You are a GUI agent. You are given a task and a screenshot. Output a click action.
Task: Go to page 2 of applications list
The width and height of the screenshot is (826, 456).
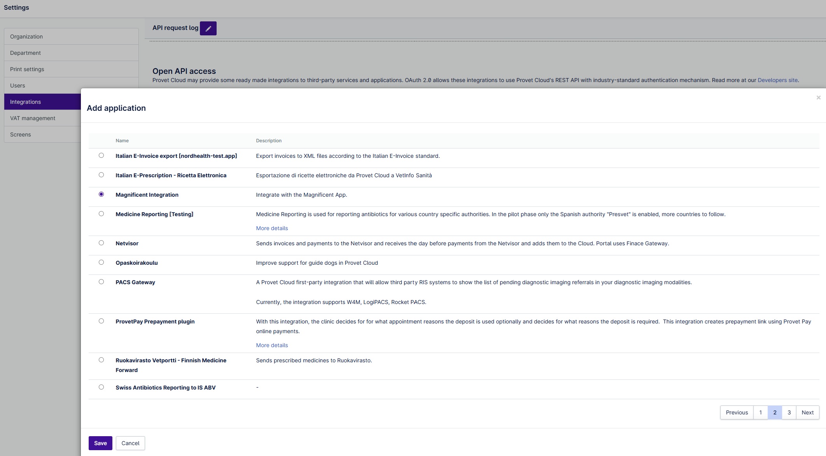[x=775, y=412]
